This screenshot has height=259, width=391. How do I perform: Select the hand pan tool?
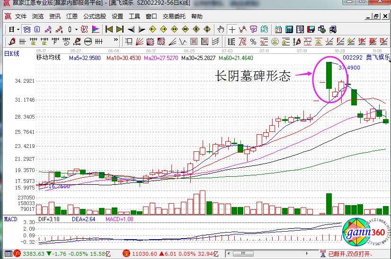221,29
